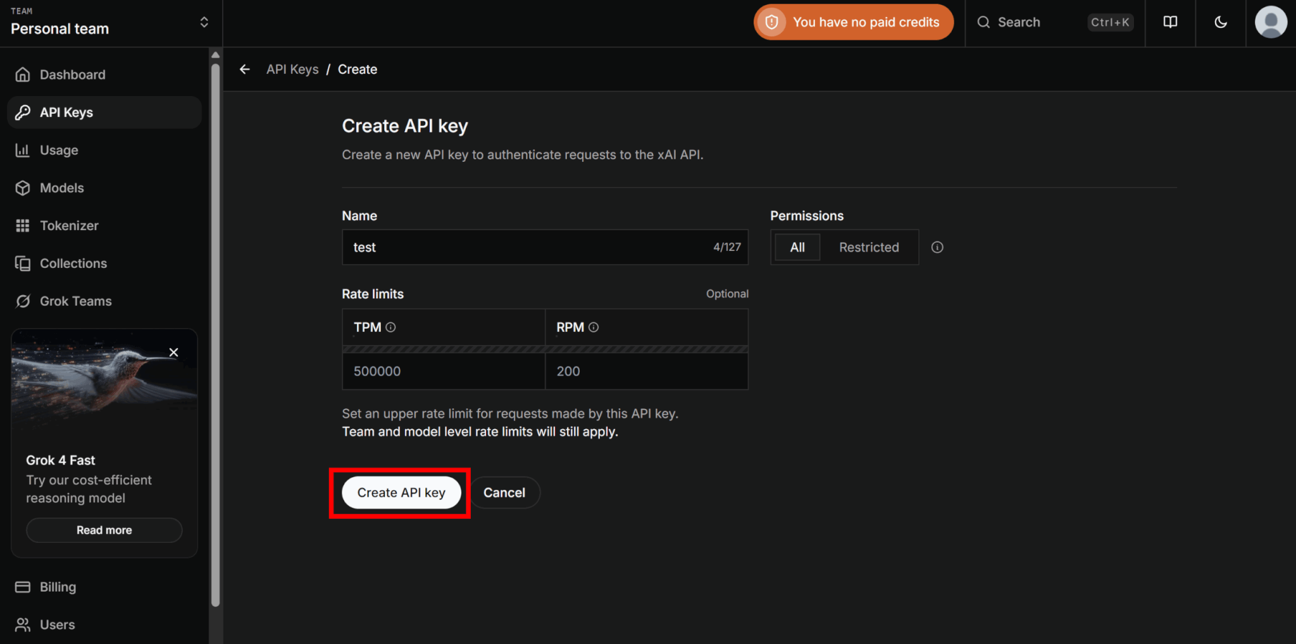Expand the Personal team switcher
The height and width of the screenshot is (644, 1296).
click(x=204, y=22)
